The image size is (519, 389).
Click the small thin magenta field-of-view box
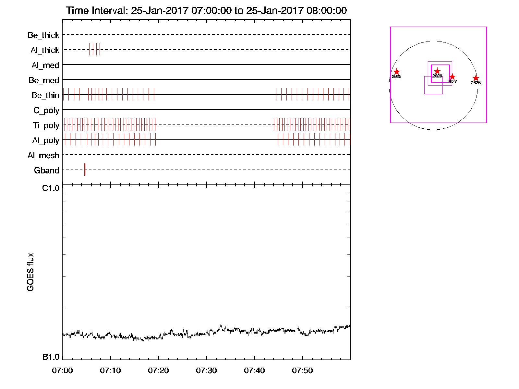[433, 85]
